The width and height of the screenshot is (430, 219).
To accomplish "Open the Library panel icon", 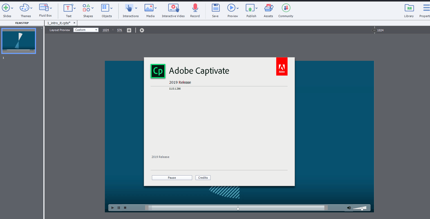I will tap(409, 8).
